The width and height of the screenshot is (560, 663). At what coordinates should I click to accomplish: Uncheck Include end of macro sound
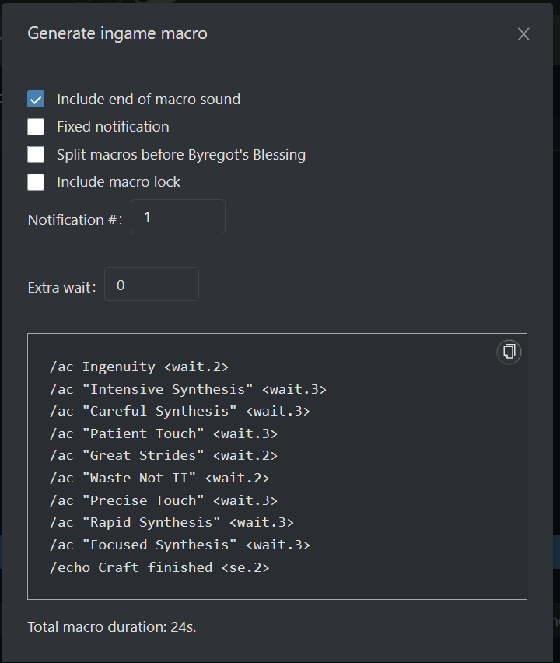coord(36,100)
